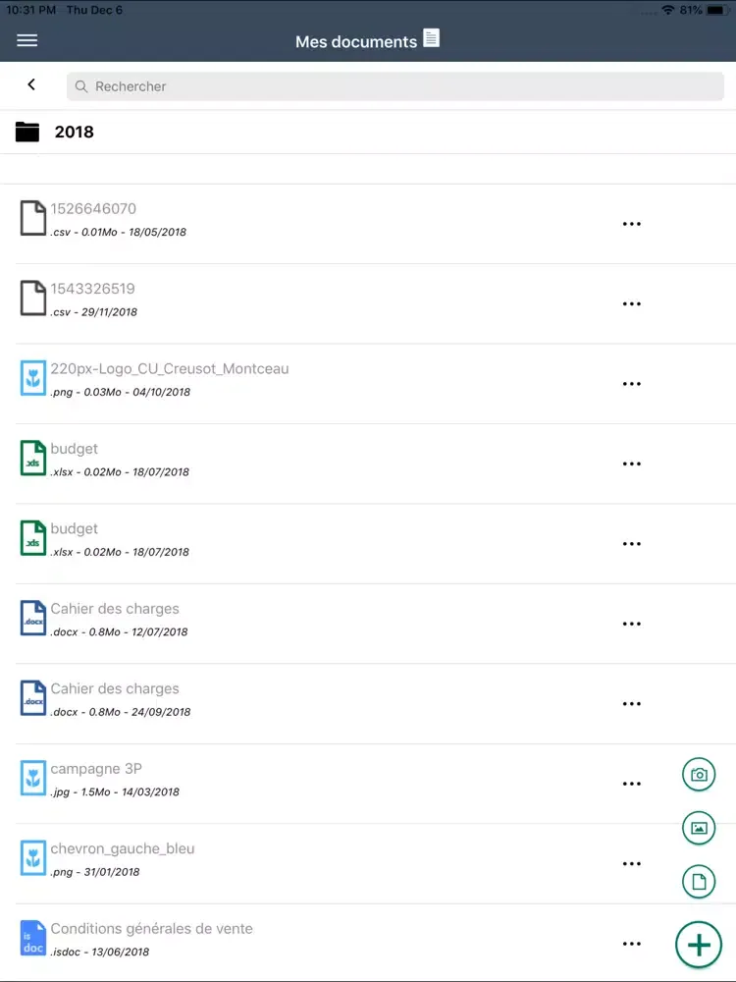
Task: Open options menu for 1526646070 file
Action: (x=632, y=223)
